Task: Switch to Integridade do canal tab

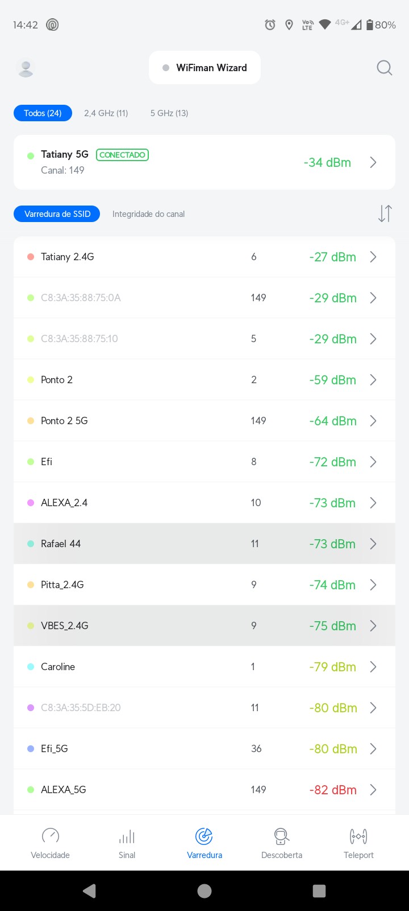Action: click(x=148, y=214)
